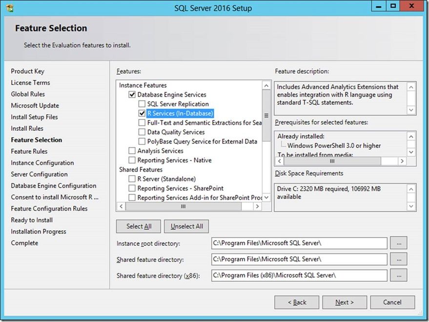Select the Global Rules step

[28, 94]
